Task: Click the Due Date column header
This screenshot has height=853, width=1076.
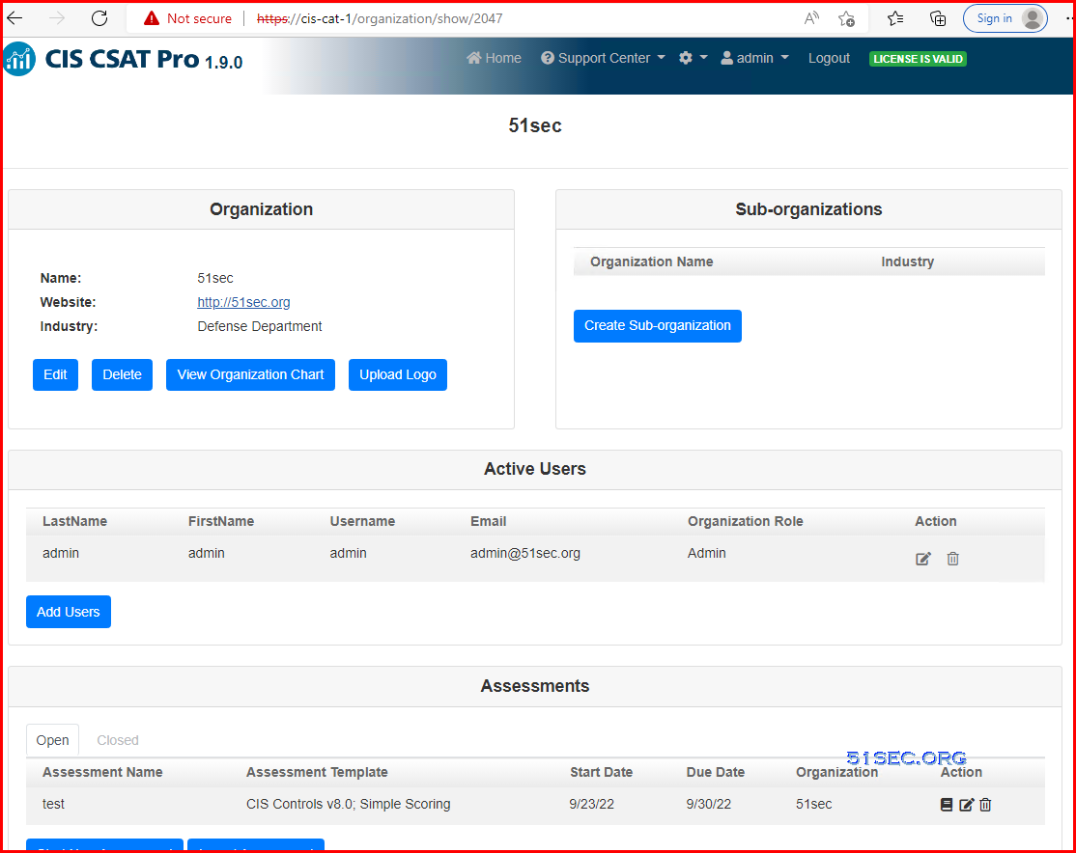Action: pyautogui.click(x=716, y=772)
